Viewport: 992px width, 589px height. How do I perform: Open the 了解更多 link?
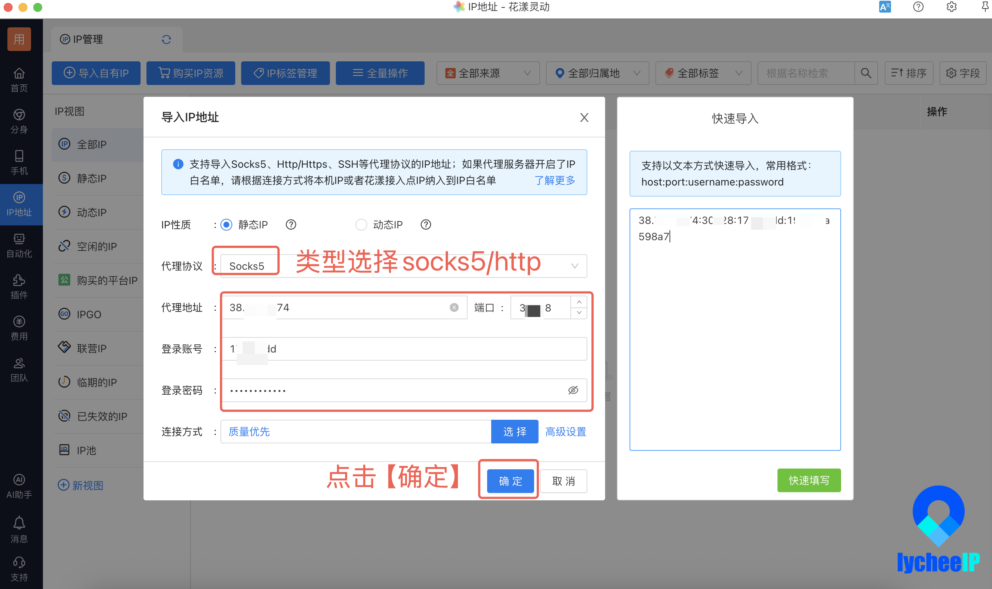pos(554,180)
